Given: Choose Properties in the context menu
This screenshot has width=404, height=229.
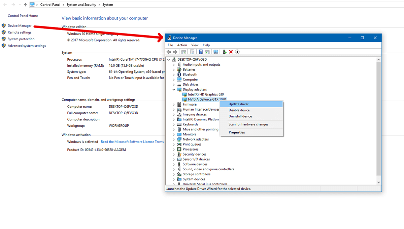Looking at the screenshot, I should 251,132.
